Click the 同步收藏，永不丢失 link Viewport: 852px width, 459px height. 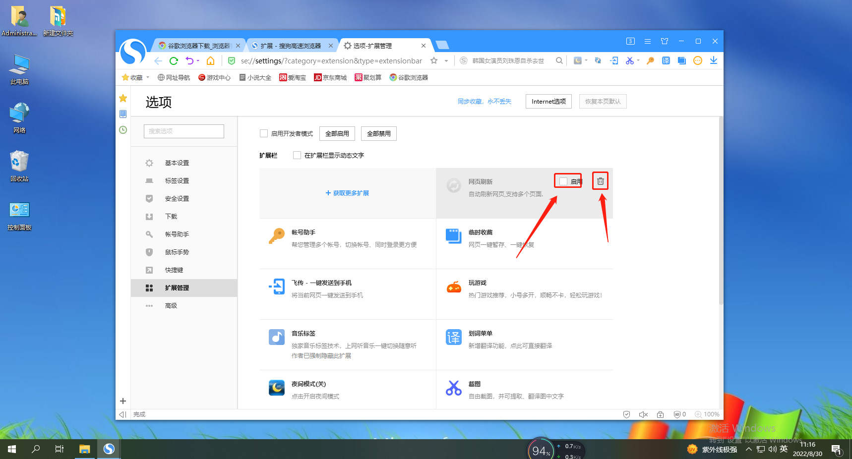click(485, 102)
